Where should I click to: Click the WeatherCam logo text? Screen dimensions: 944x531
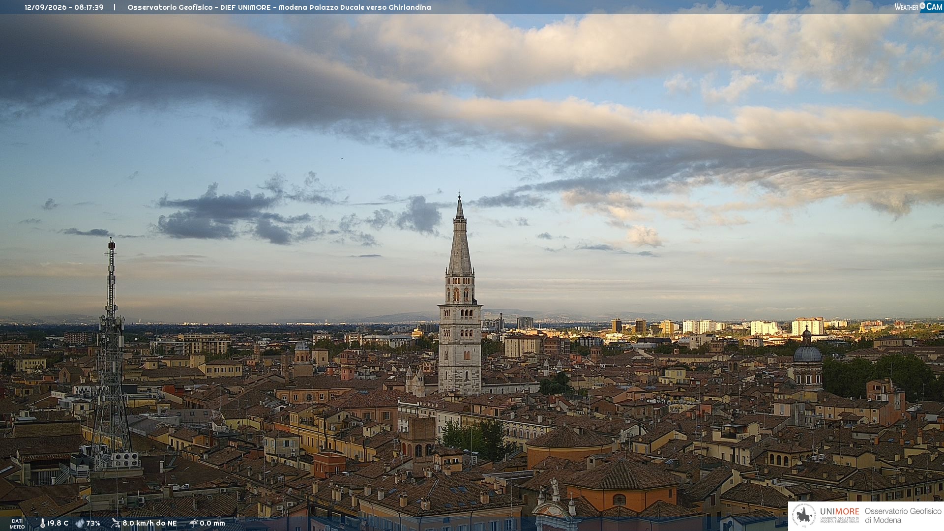pos(918,6)
